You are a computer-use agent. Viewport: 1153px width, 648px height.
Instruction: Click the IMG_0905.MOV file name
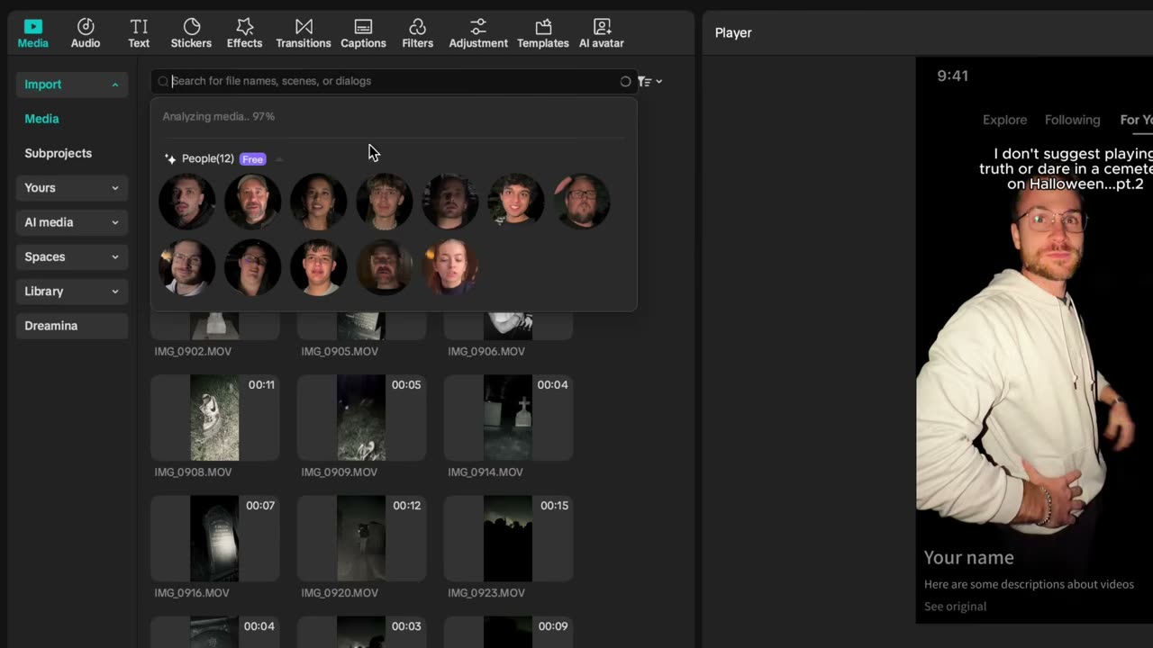click(x=340, y=351)
